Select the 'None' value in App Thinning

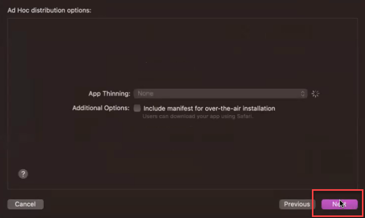(x=145, y=94)
